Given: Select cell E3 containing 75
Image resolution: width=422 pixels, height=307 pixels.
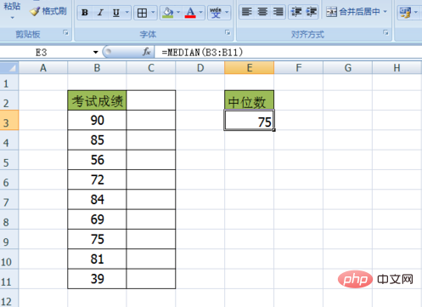Looking at the screenshot, I should (x=250, y=121).
